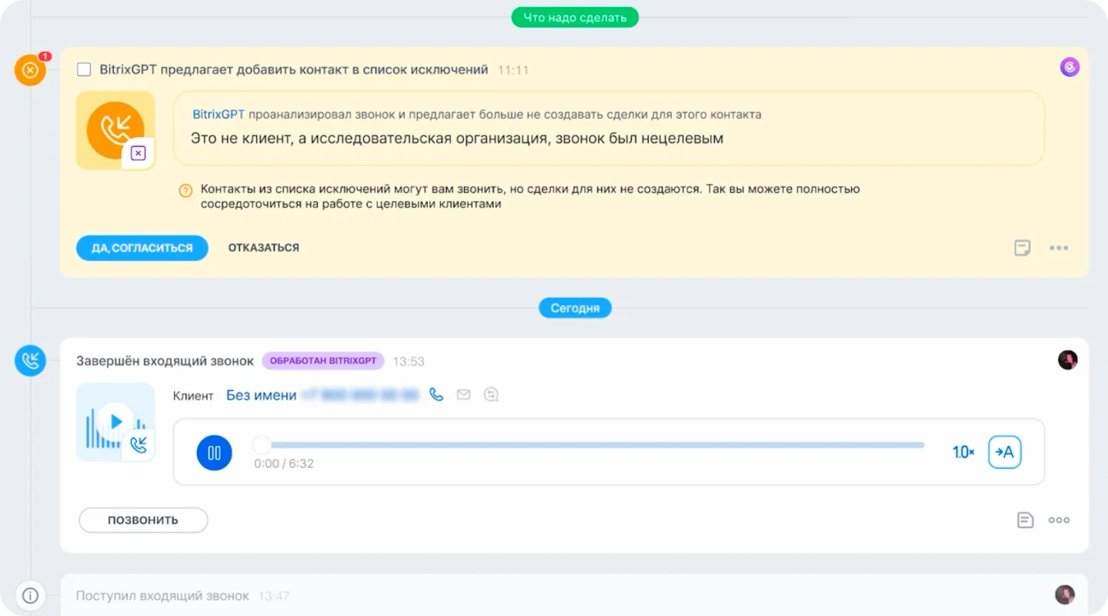Click the chat icon next to the client
This screenshot has width=1108, height=616.
491,395
